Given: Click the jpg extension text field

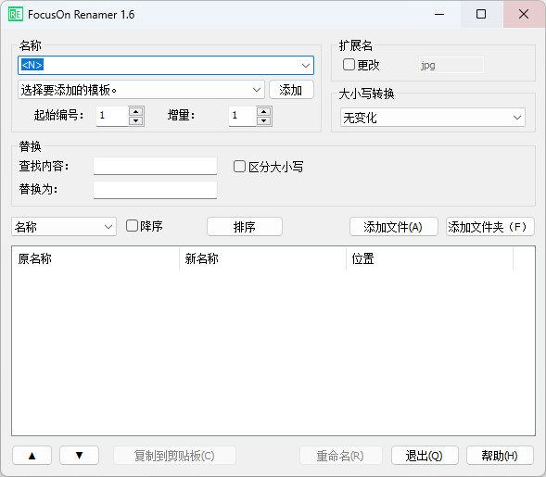Looking at the screenshot, I should pos(451,65).
